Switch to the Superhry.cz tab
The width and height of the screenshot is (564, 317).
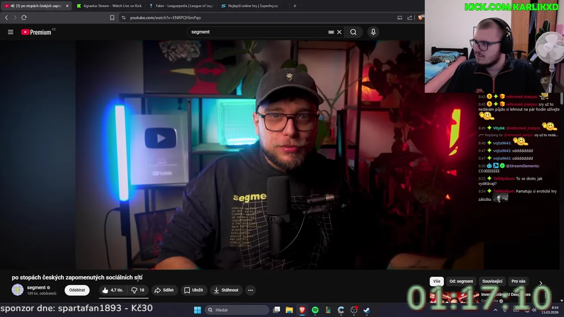click(252, 6)
